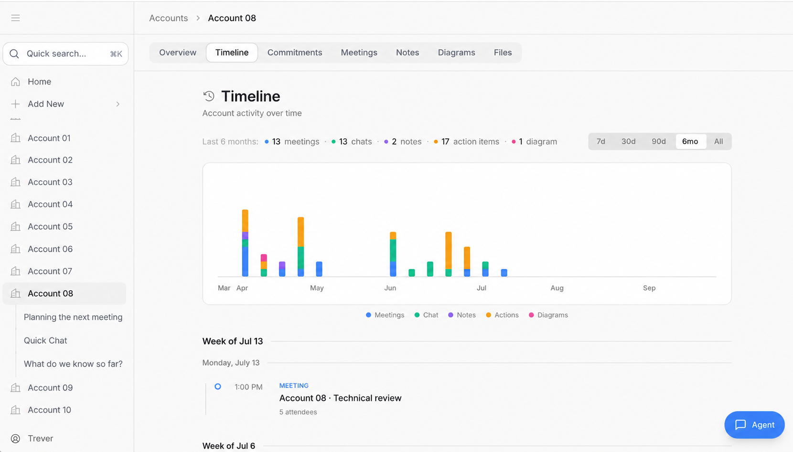Click the building icon for Account 09

pos(15,388)
